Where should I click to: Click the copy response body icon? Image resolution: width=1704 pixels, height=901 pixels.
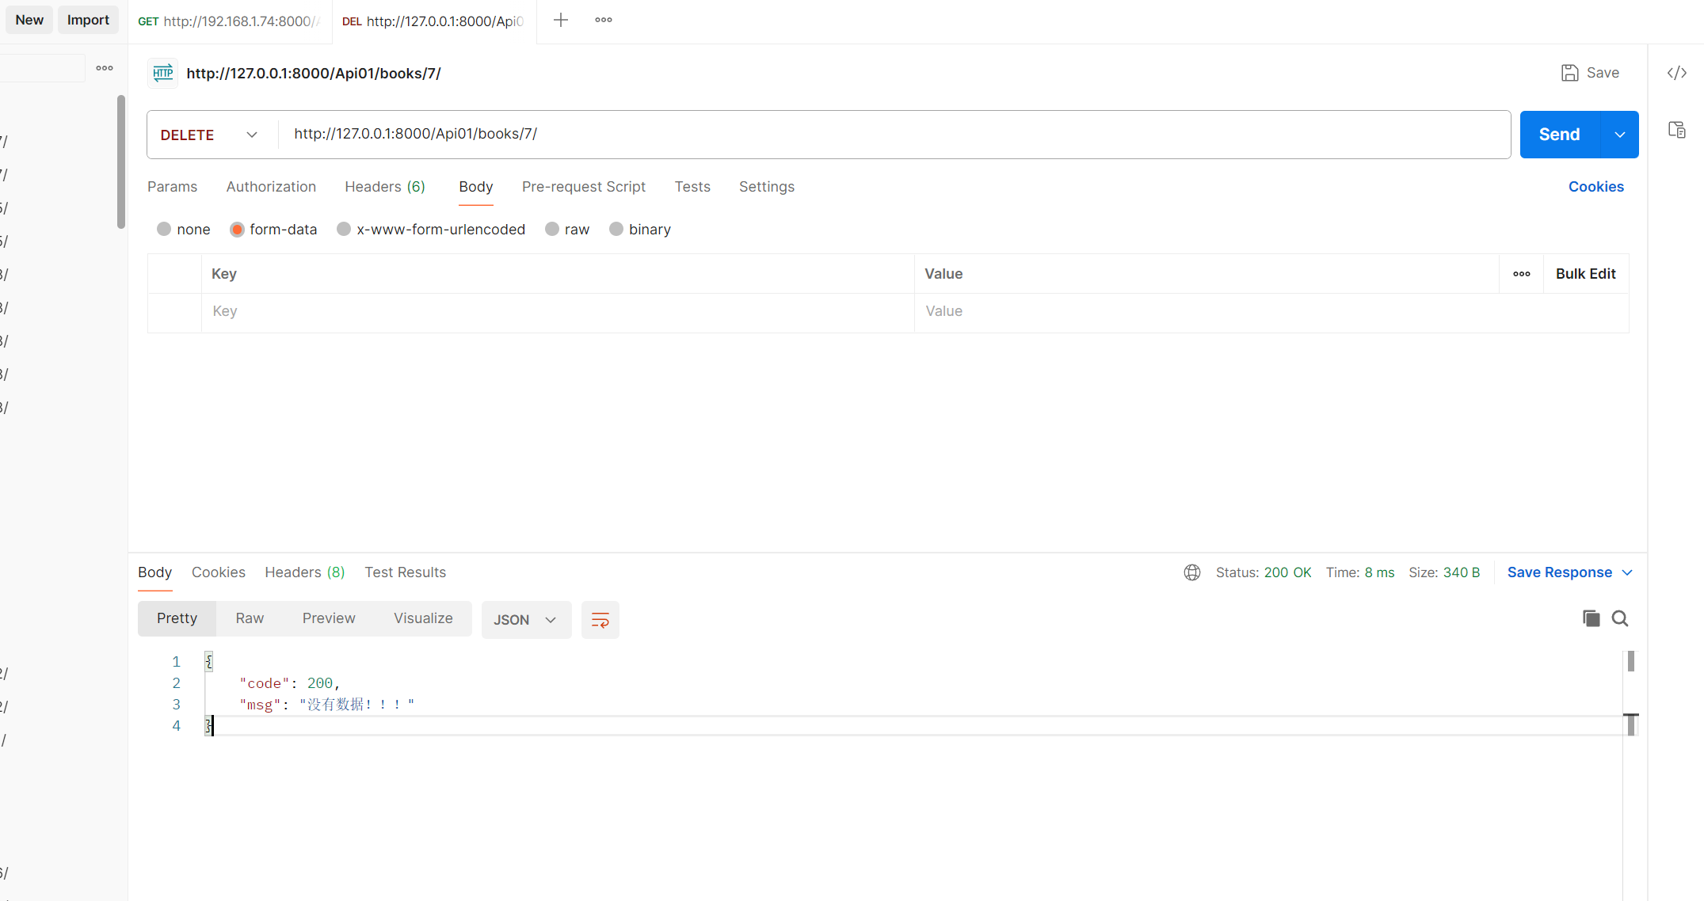coord(1591,618)
